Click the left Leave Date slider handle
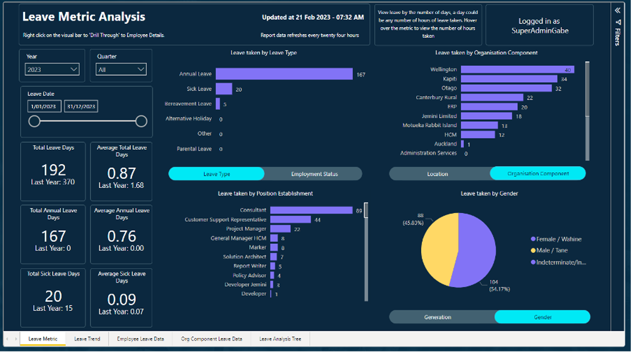 coord(34,121)
